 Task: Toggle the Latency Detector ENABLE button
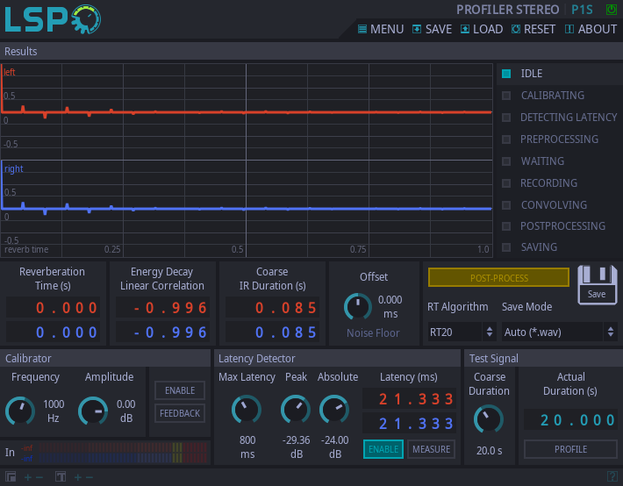click(x=383, y=449)
